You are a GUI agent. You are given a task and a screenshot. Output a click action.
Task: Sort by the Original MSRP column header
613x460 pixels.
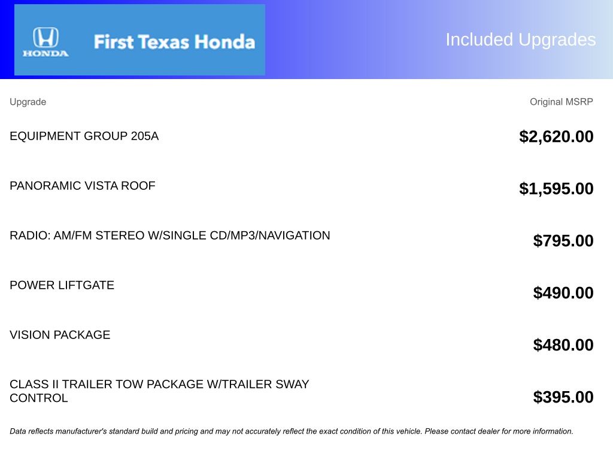[x=561, y=102]
